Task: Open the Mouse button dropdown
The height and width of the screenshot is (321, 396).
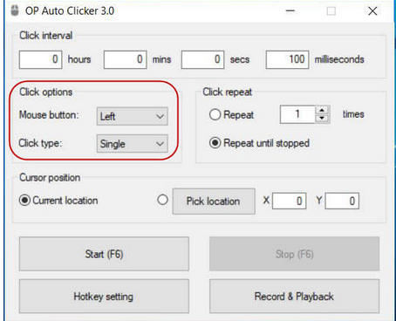Action: tap(133, 116)
